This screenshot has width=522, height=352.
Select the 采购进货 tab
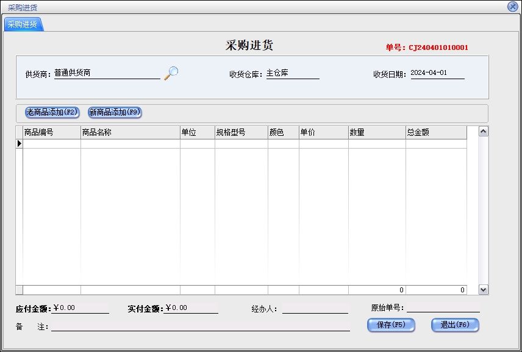click(23, 24)
